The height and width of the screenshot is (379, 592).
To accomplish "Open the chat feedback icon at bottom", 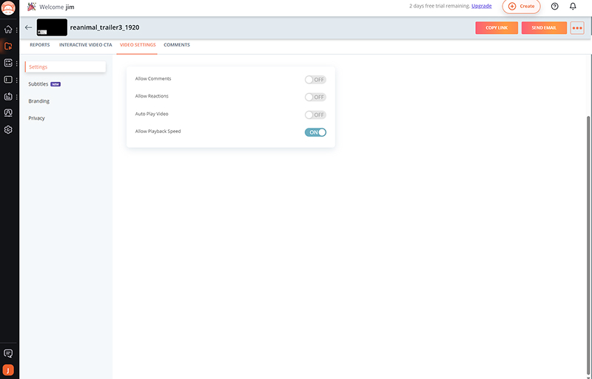I will coord(8,354).
